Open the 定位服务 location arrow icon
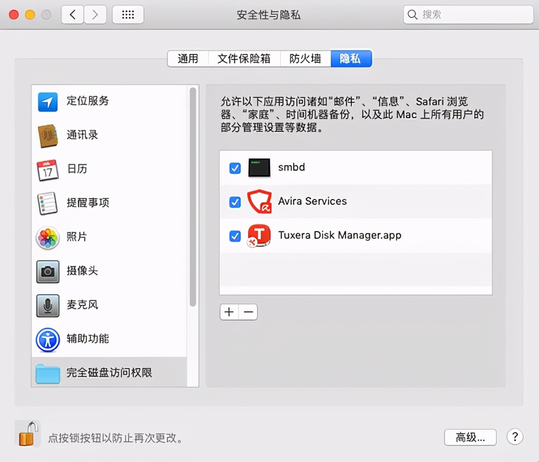The image size is (539, 462). click(48, 102)
